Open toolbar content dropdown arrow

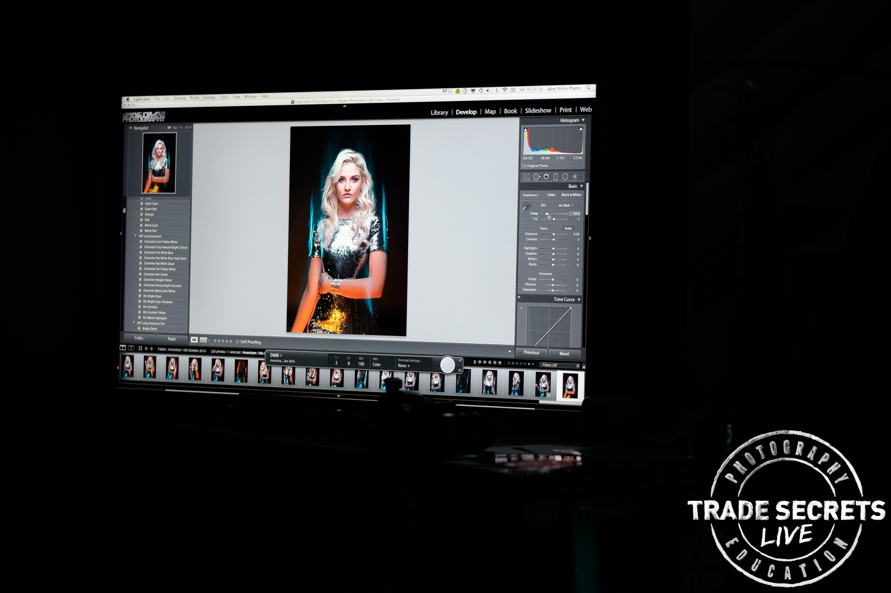coord(509,351)
